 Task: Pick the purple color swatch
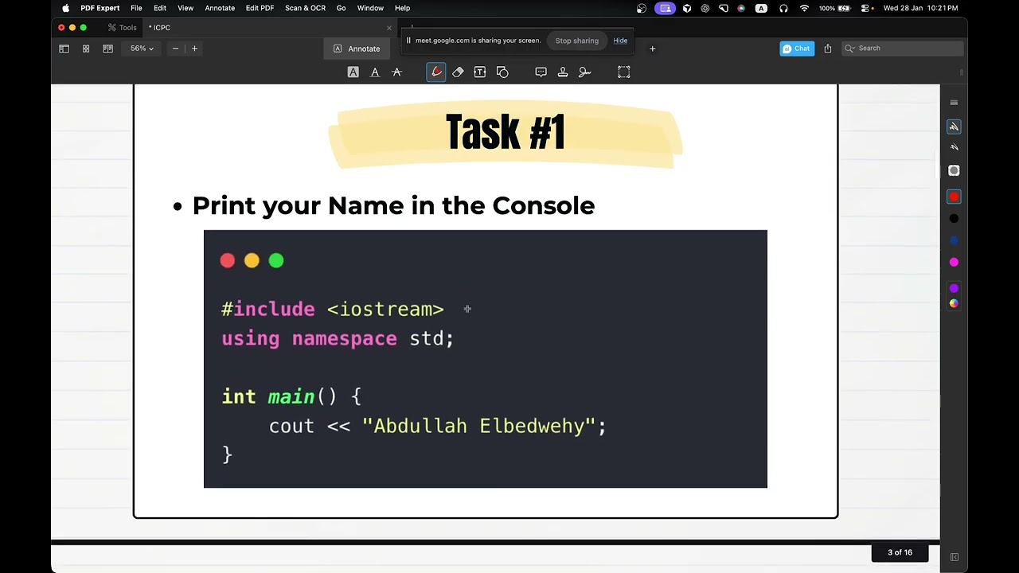click(954, 288)
